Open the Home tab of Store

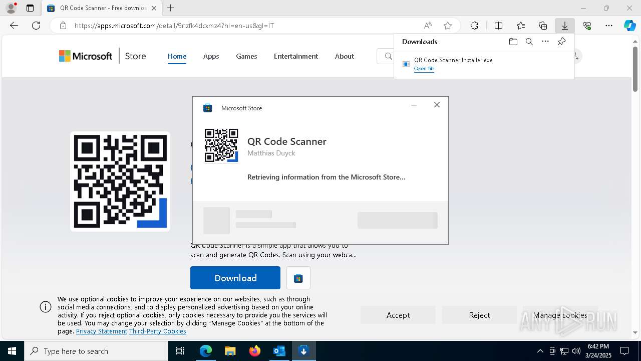click(177, 56)
